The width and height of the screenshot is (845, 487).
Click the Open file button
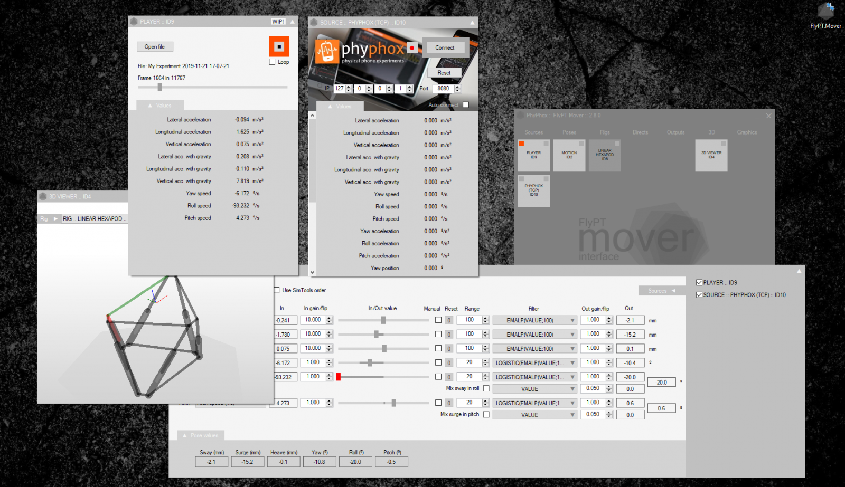[x=155, y=46]
